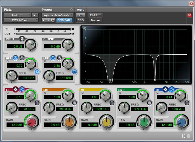Click the red target button top right
195x142 pixels.
click(x=190, y=15)
